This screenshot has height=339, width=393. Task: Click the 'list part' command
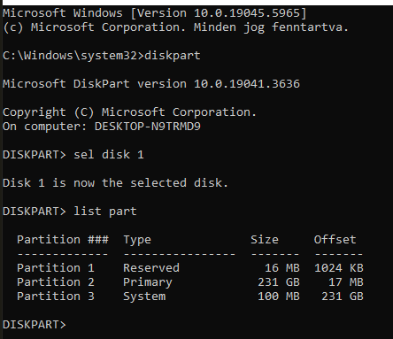tap(105, 212)
